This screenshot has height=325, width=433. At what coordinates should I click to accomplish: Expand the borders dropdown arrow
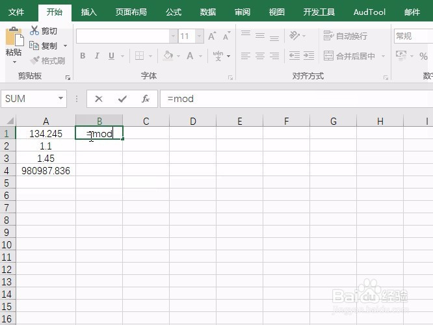click(x=150, y=56)
